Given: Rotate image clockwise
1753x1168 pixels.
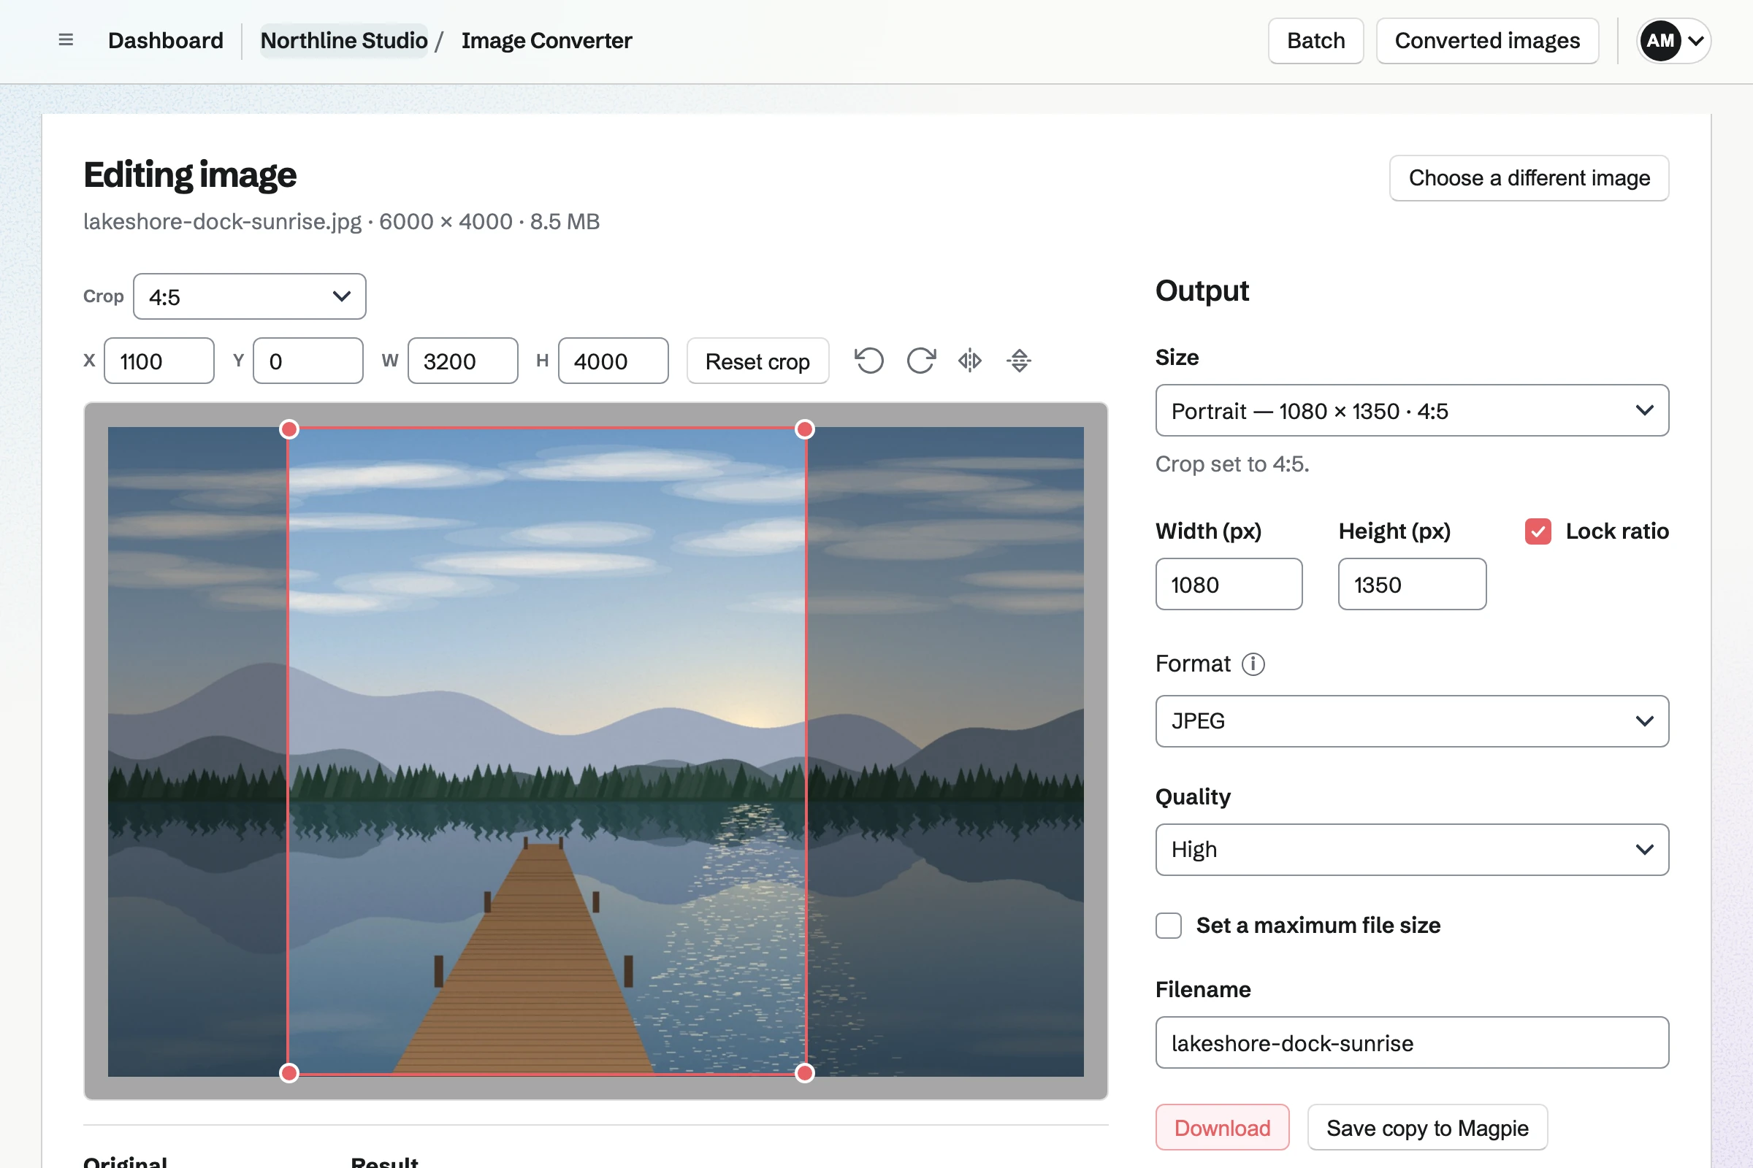Looking at the screenshot, I should point(921,361).
